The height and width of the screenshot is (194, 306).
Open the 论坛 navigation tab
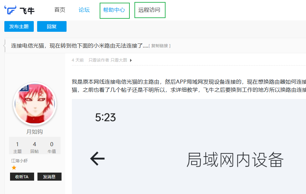(84, 10)
